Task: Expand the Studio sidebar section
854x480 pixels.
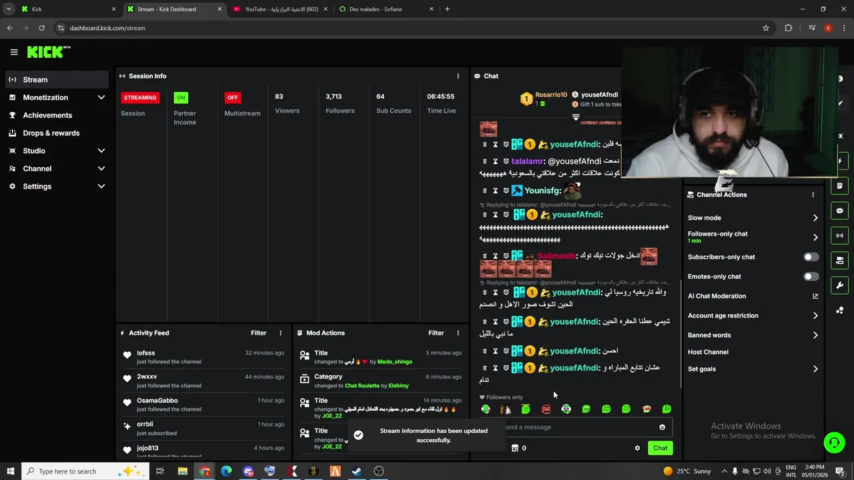Action: point(57,151)
